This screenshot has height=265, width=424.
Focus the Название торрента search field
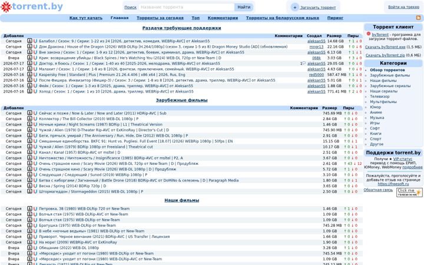pos(186,7)
